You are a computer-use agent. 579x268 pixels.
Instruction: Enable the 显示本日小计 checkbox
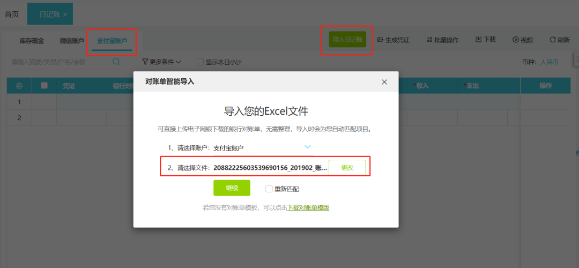200,62
